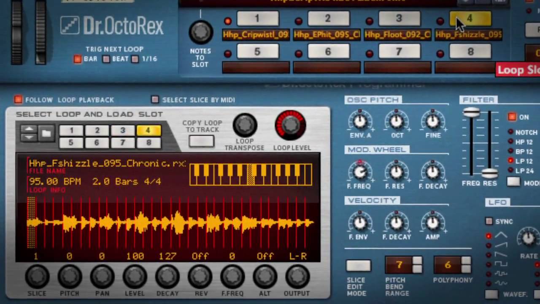Screen dimensions: 540x304
Task: Click the F.Freq knob under the waveform
Action: pos(232,277)
